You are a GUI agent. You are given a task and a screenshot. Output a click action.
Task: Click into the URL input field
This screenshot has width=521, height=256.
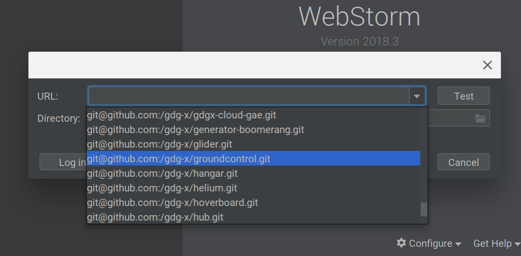[249, 96]
